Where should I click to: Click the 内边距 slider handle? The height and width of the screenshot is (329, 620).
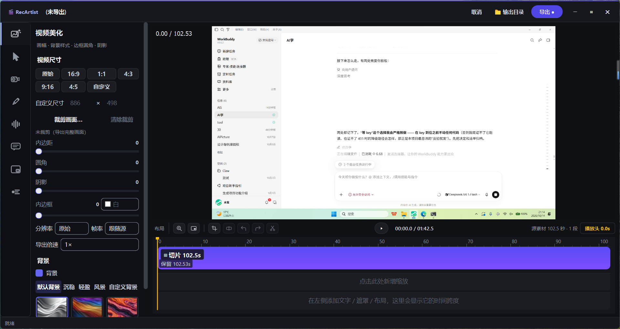point(39,152)
